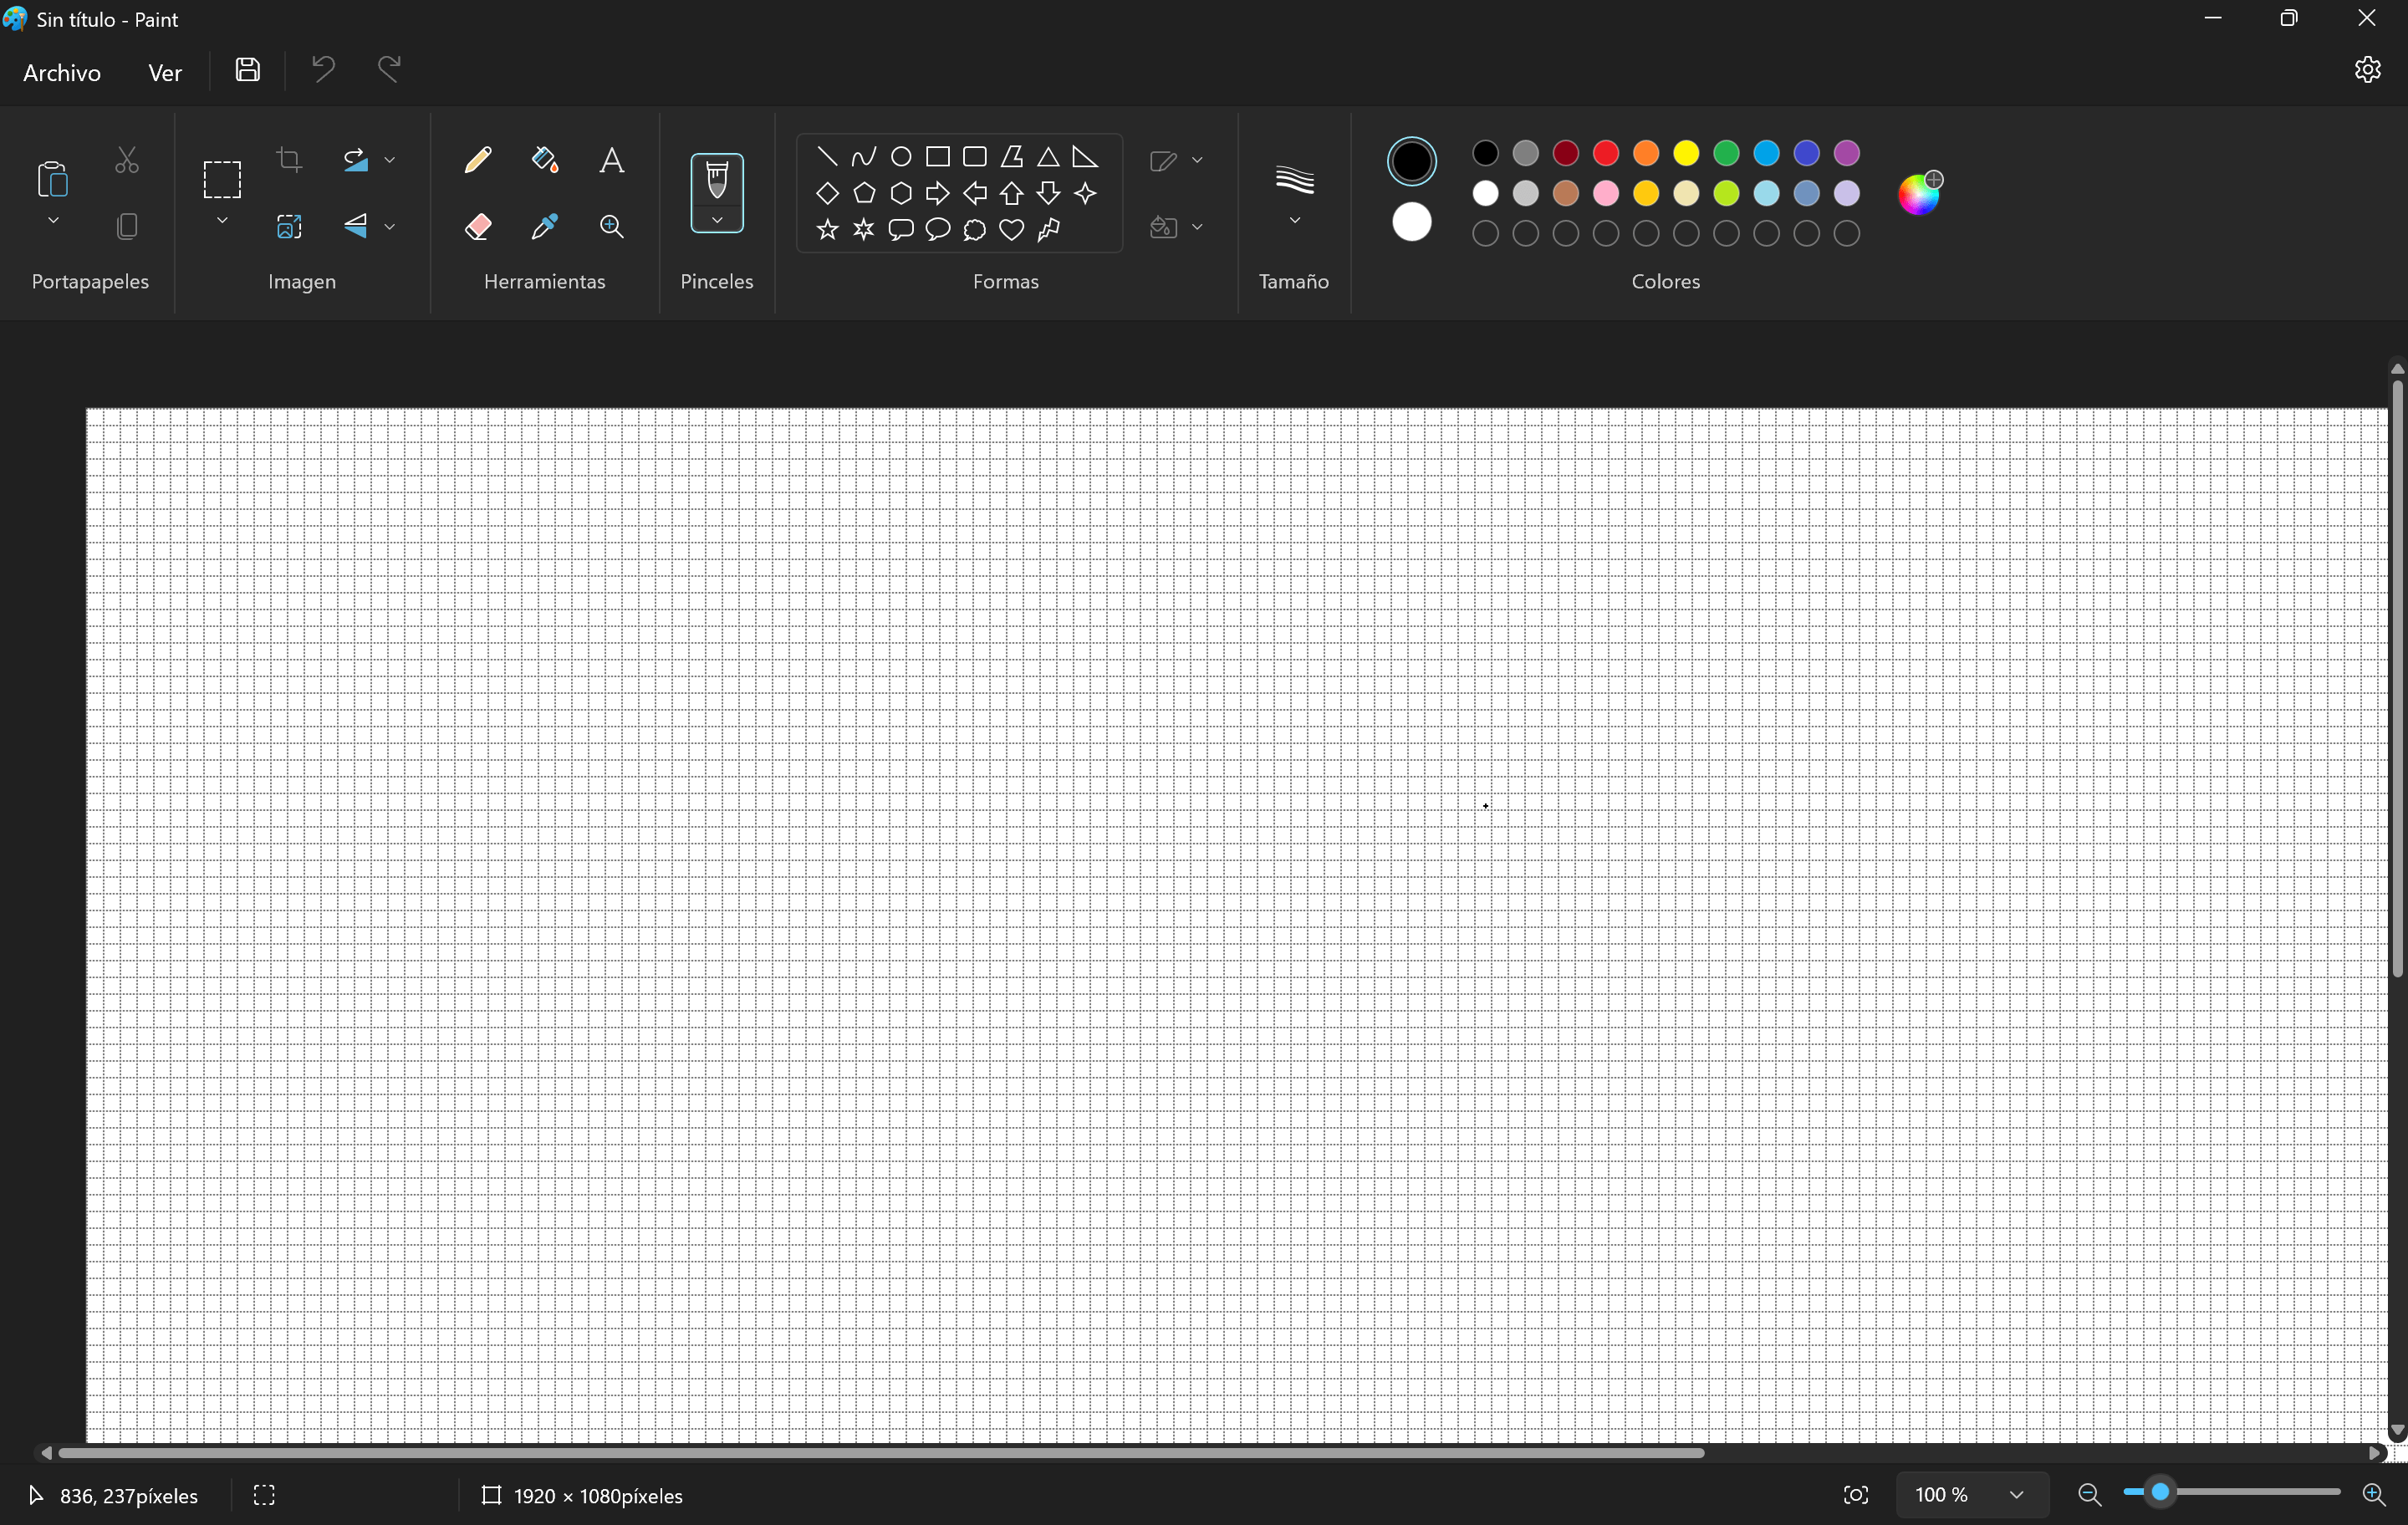Open the Archivo menu
Viewport: 2408px width, 1525px height.
(x=60, y=72)
